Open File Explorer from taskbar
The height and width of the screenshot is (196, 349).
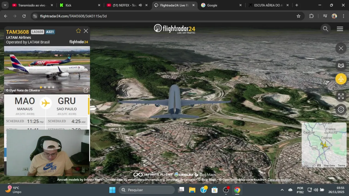point(192,190)
